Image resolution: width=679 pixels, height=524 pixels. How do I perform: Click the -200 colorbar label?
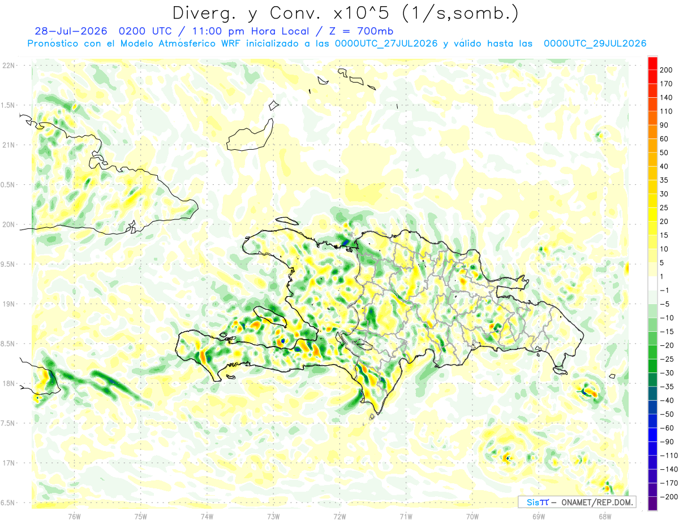click(669, 497)
